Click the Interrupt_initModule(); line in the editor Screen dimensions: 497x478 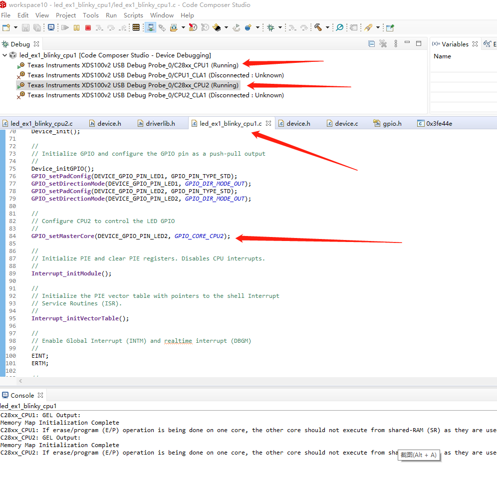[71, 273]
